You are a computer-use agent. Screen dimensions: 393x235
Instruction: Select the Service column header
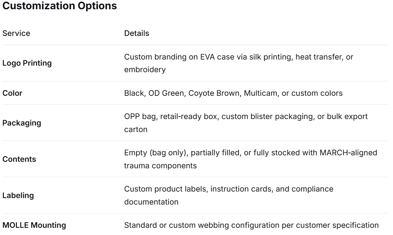(16, 33)
